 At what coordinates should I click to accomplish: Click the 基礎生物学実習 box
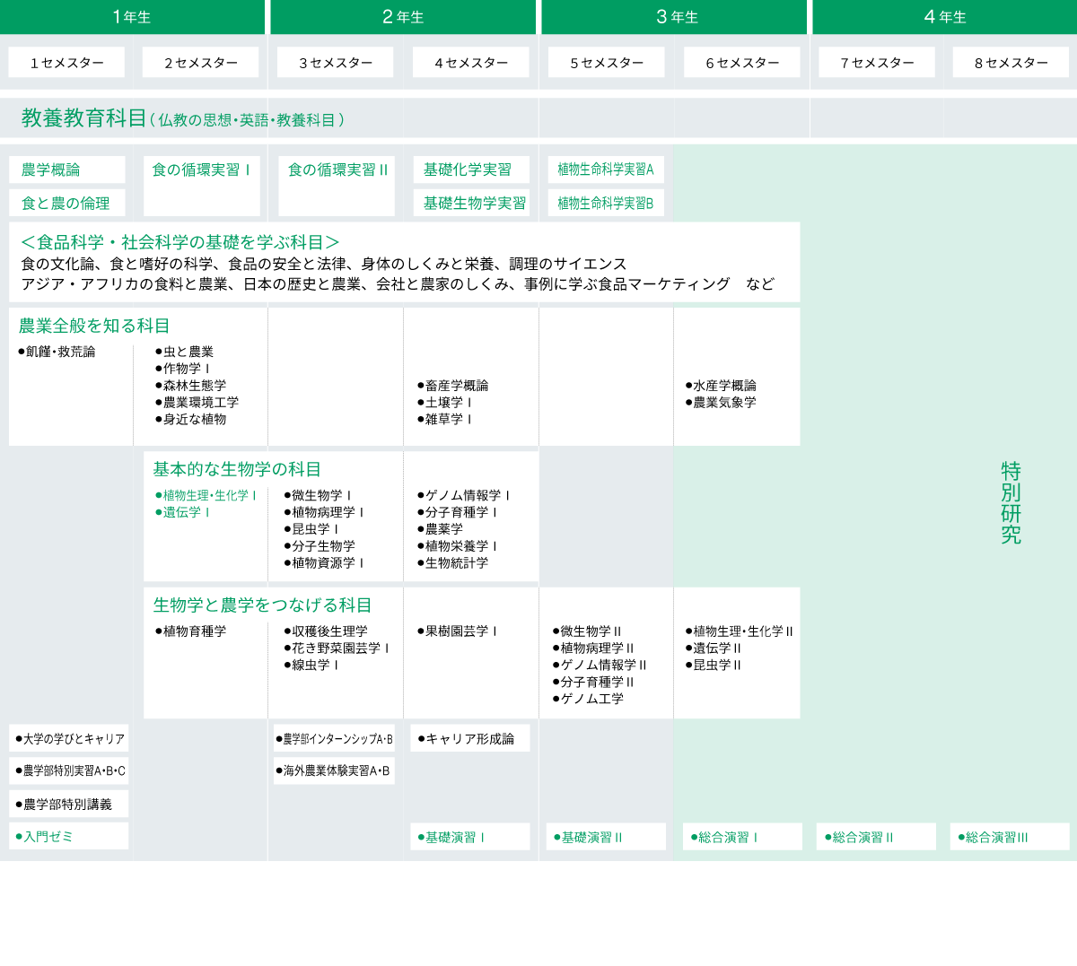[x=471, y=203]
